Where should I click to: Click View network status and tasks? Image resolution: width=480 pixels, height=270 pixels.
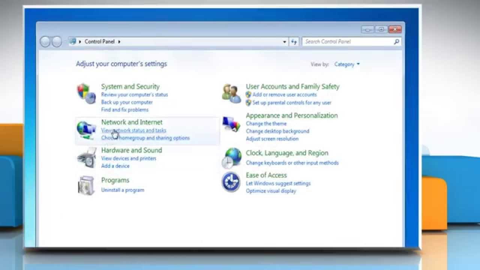click(133, 130)
